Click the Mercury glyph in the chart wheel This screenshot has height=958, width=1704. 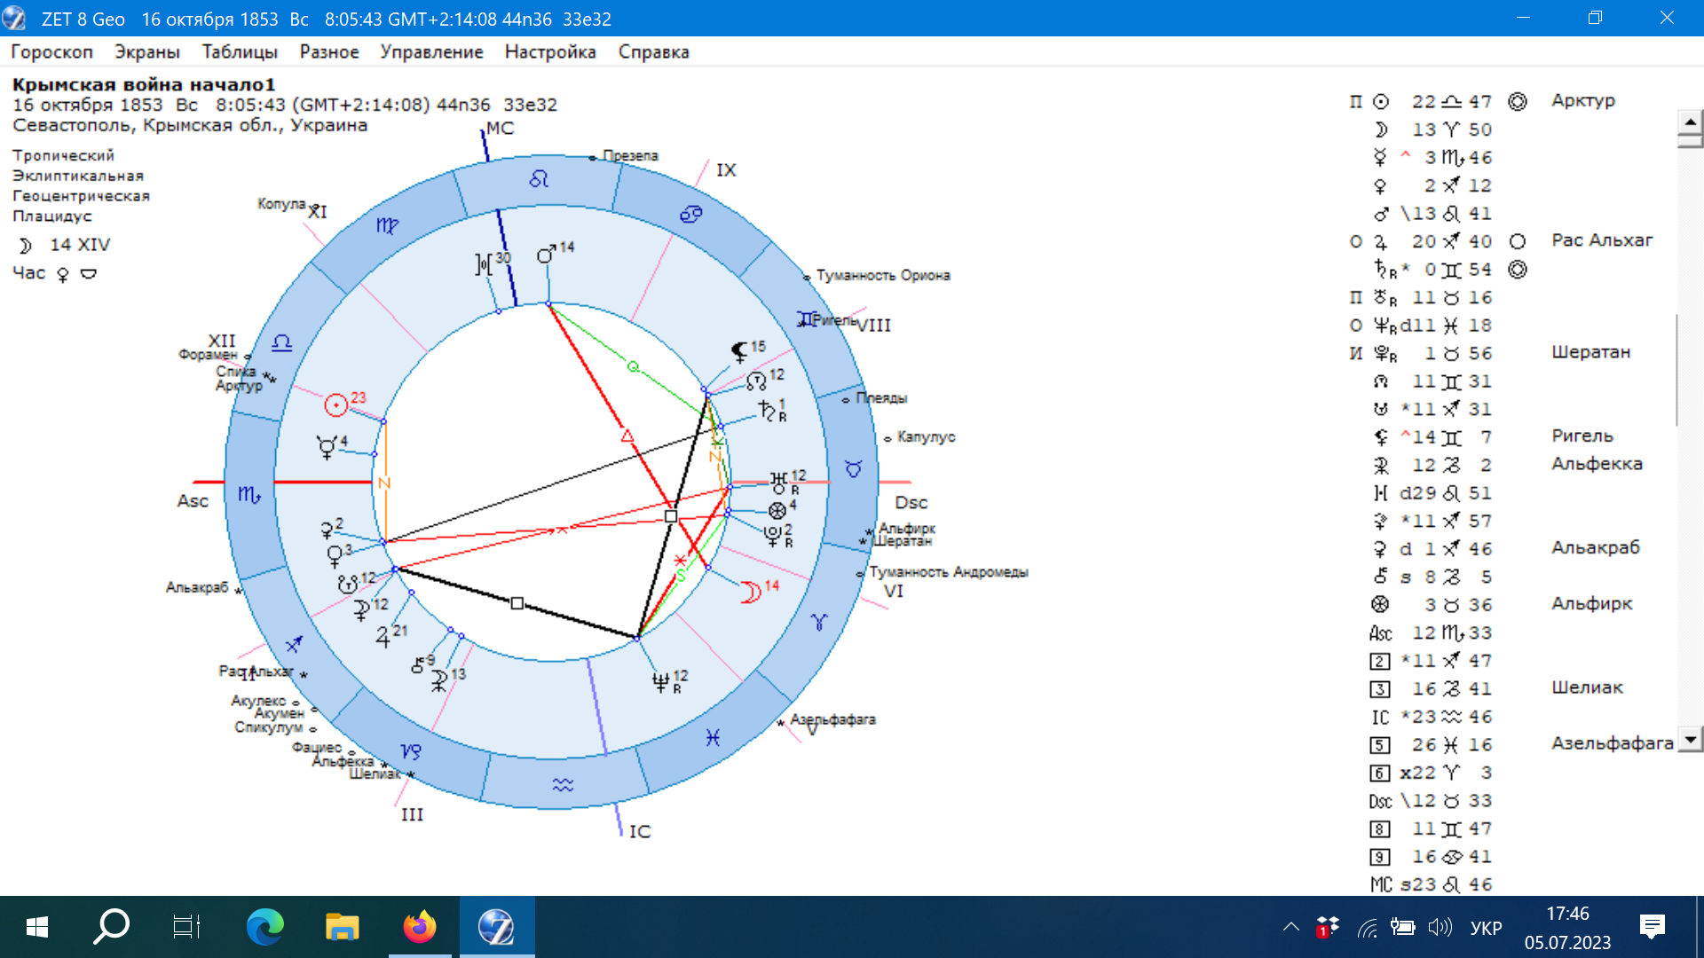327,447
